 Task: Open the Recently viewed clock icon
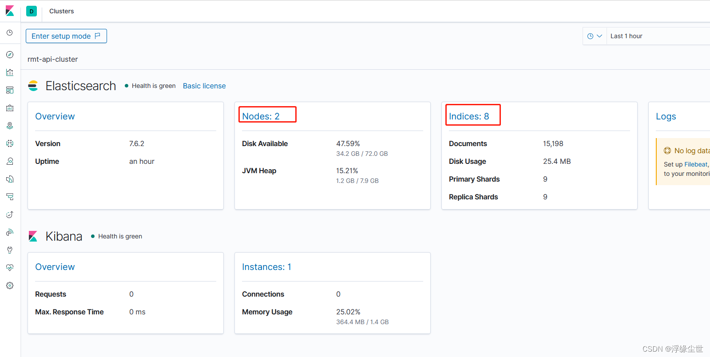point(10,33)
